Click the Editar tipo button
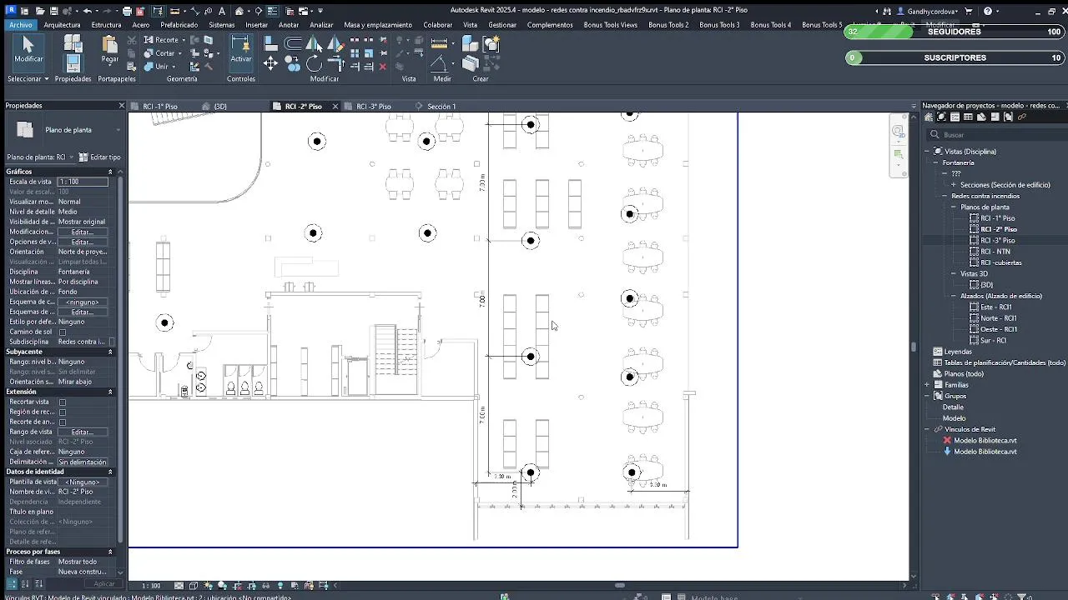This screenshot has width=1068, height=600. click(x=99, y=157)
